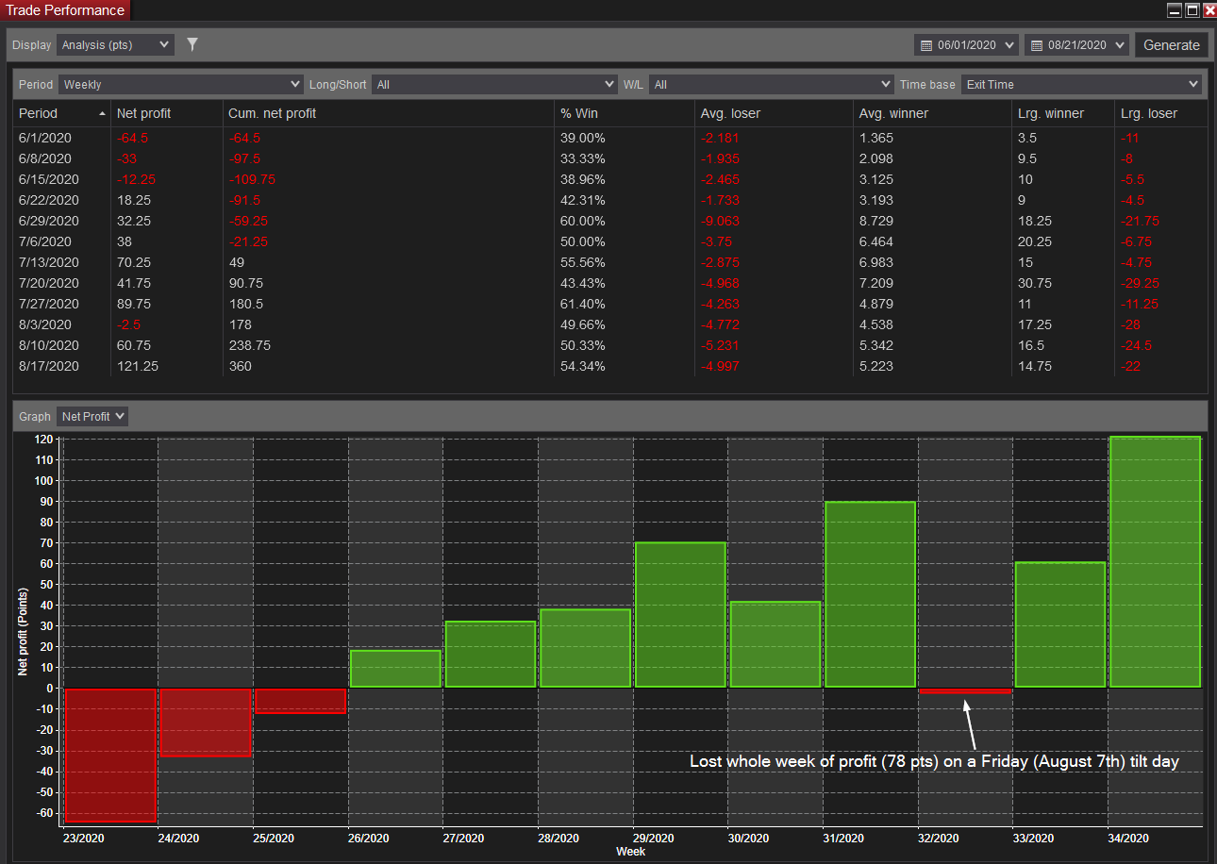Image resolution: width=1217 pixels, height=864 pixels.
Task: Open the Long/Short All dropdown
Action: [493, 84]
